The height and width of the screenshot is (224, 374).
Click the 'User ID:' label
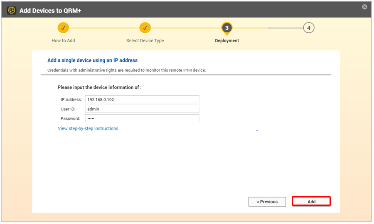68,109
